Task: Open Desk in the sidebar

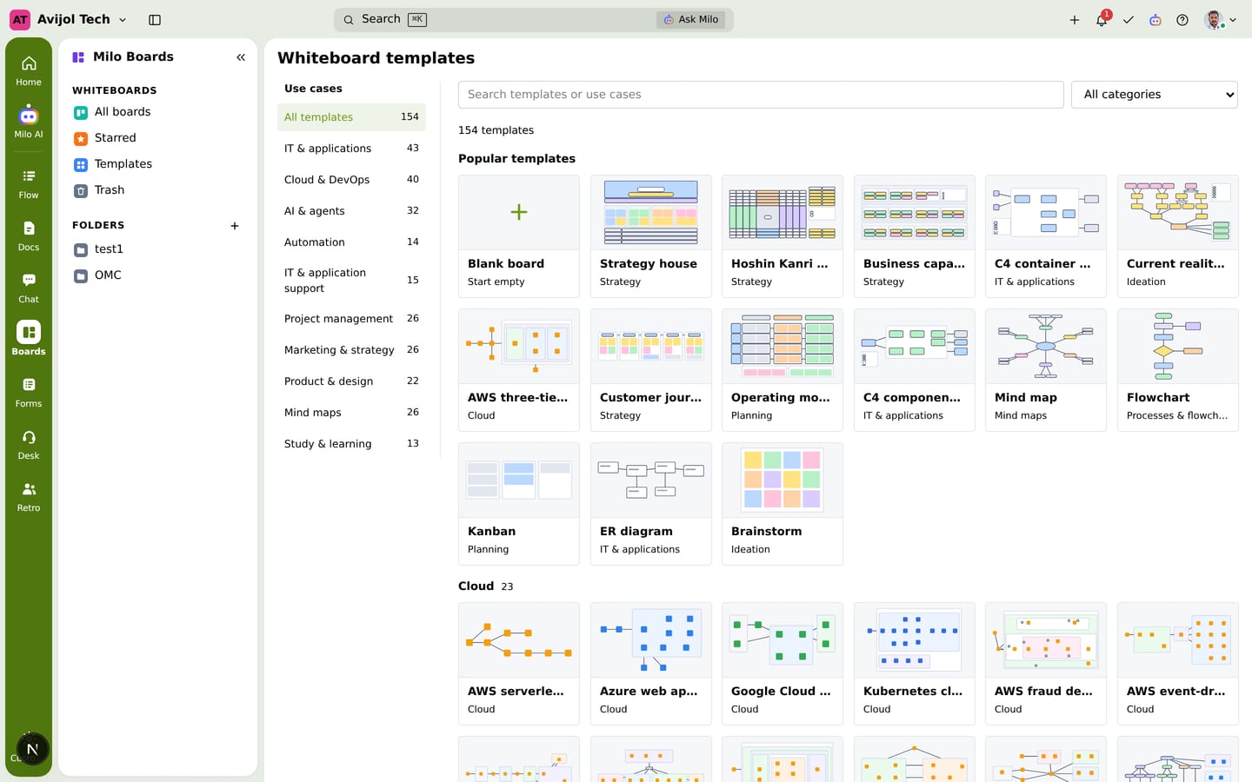Action: 29,444
